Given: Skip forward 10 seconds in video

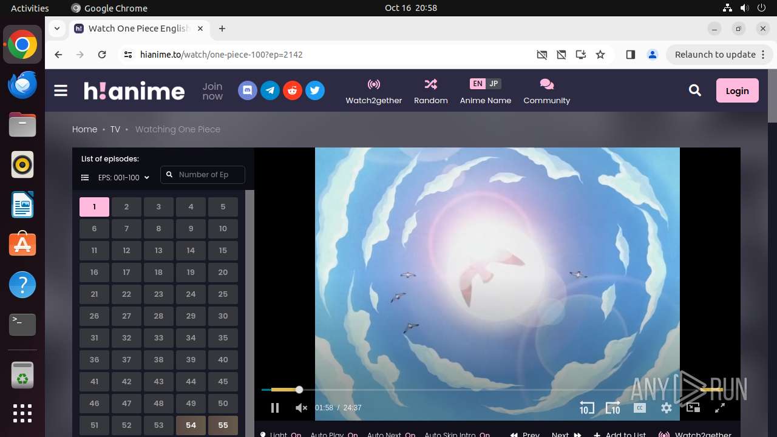Looking at the screenshot, I should (x=613, y=408).
